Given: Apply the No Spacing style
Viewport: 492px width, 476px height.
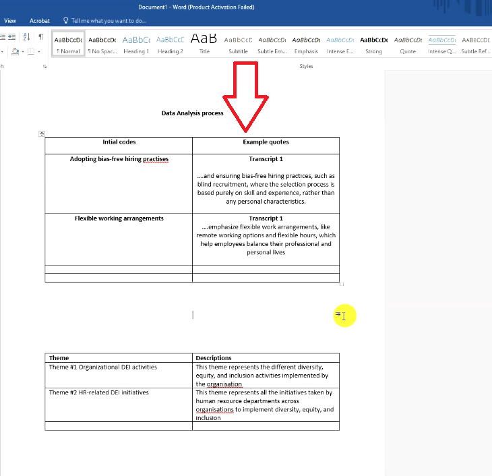Looking at the screenshot, I should coord(102,44).
